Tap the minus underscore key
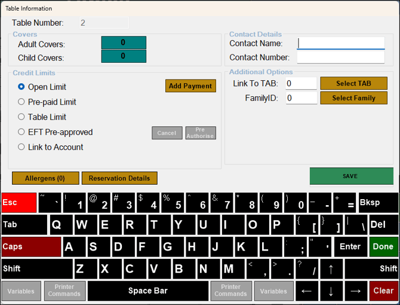 click(320, 203)
